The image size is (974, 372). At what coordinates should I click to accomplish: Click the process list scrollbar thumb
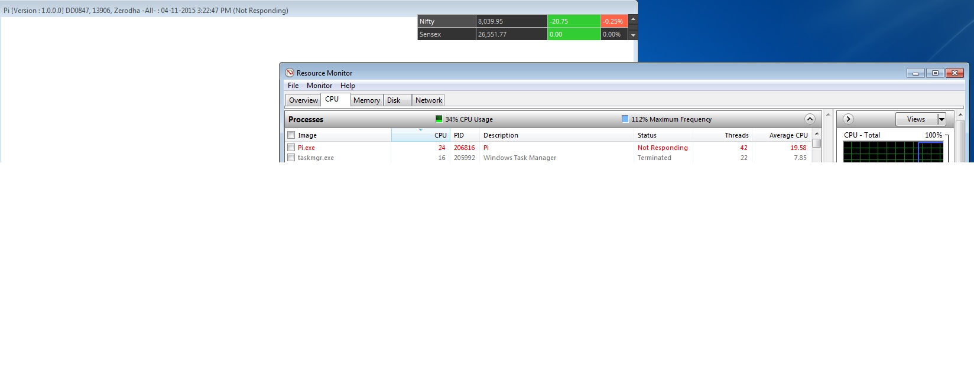coord(817,143)
